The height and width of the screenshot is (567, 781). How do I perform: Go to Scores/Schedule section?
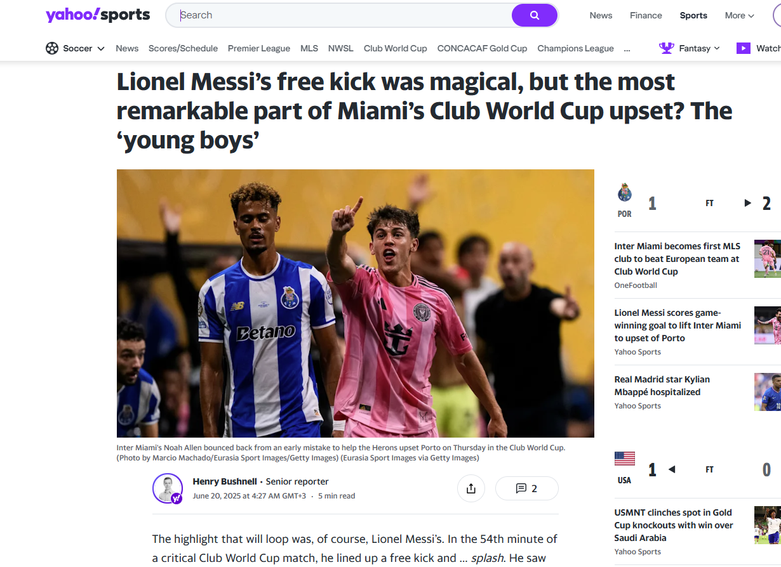(183, 48)
